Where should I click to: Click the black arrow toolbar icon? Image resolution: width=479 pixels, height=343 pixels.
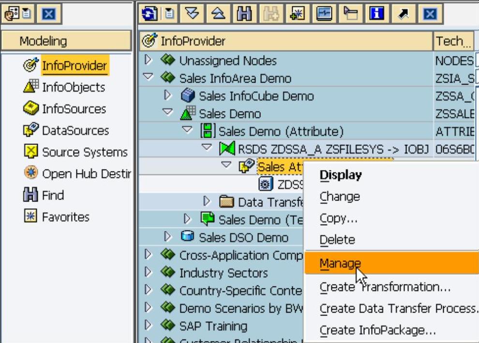pos(403,14)
